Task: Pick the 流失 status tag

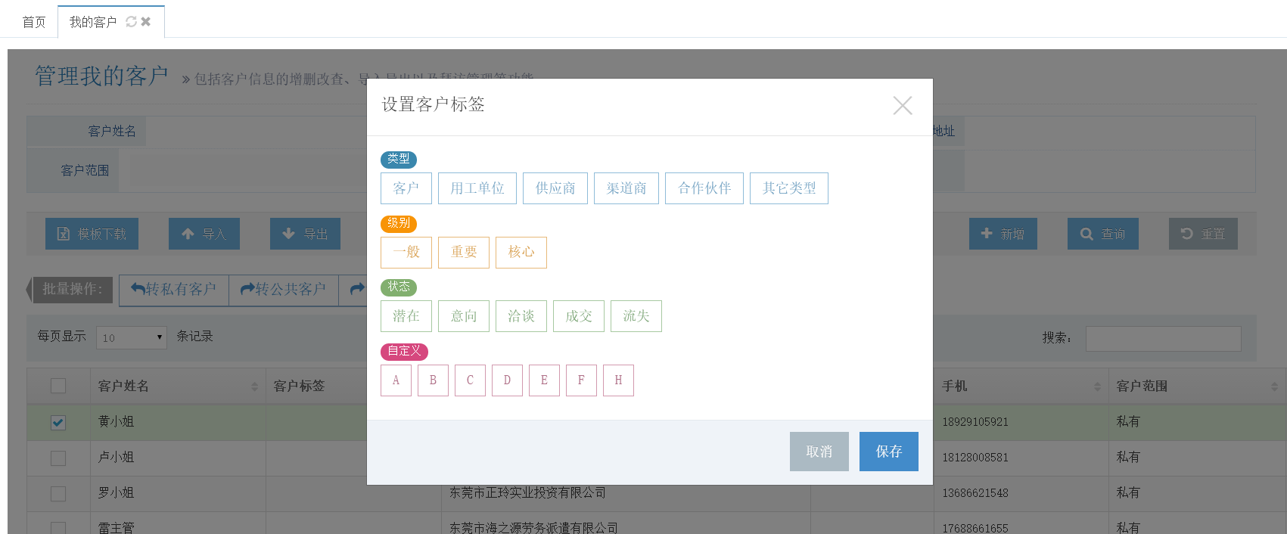Action: 636,316
